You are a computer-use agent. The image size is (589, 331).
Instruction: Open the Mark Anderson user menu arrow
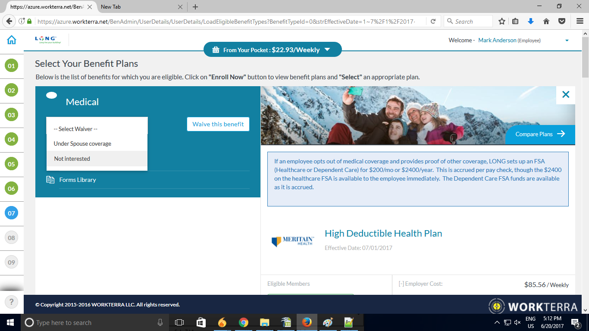pos(567,41)
